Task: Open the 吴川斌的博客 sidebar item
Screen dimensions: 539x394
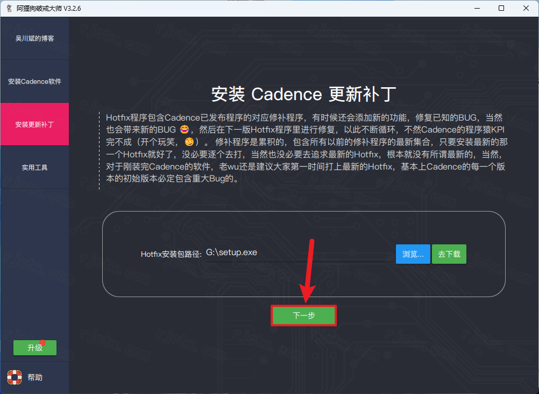Action: click(x=35, y=38)
